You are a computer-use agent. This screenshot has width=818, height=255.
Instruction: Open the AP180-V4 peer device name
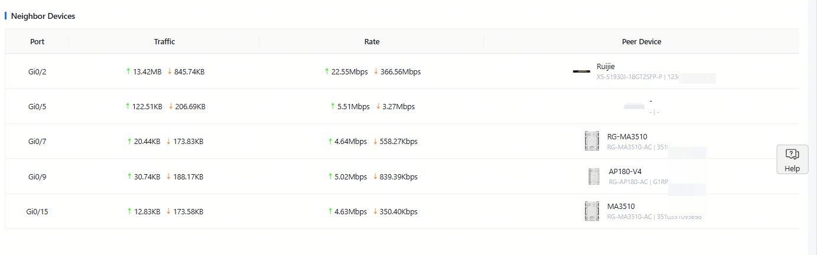tap(625, 172)
